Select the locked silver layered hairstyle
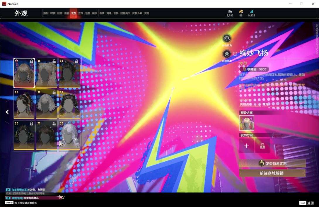 [x=47, y=104]
